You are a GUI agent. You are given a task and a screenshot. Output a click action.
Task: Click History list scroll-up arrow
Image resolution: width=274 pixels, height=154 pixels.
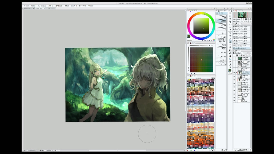pos(251,26)
